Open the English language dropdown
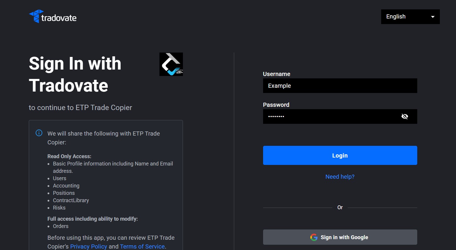Viewport: 456px width, 250px height. click(x=410, y=17)
